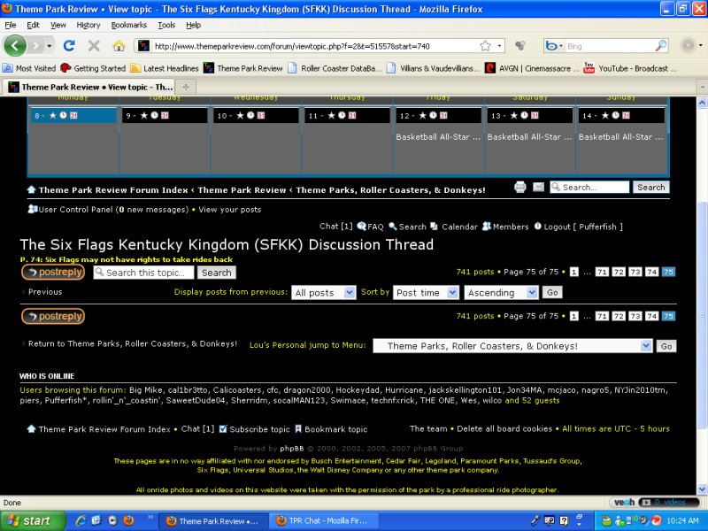Click the clock icon on day 13

(524, 116)
